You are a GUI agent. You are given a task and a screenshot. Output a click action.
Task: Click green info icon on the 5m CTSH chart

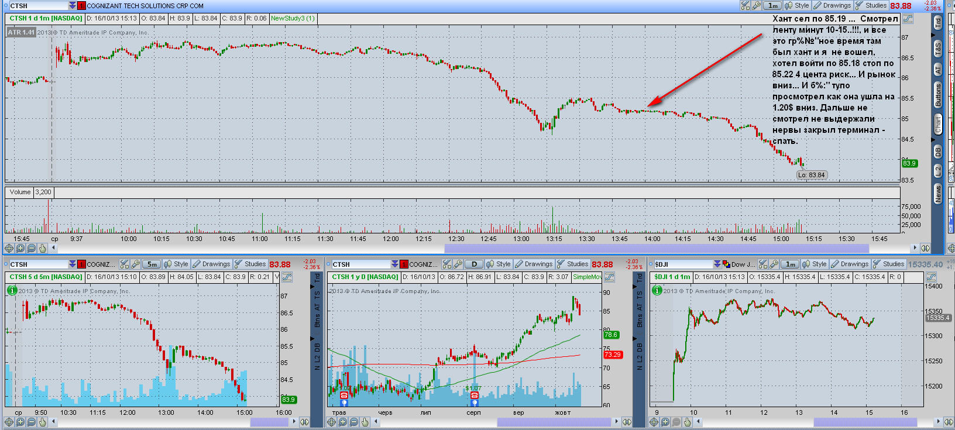click(x=12, y=290)
